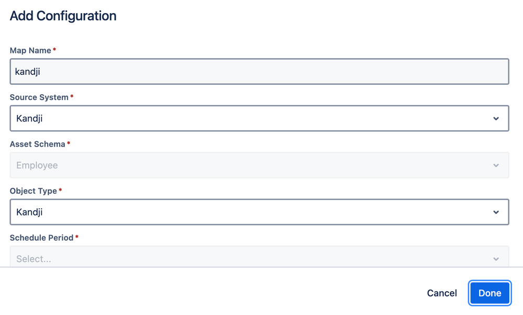Click the Cancel button

(442, 293)
